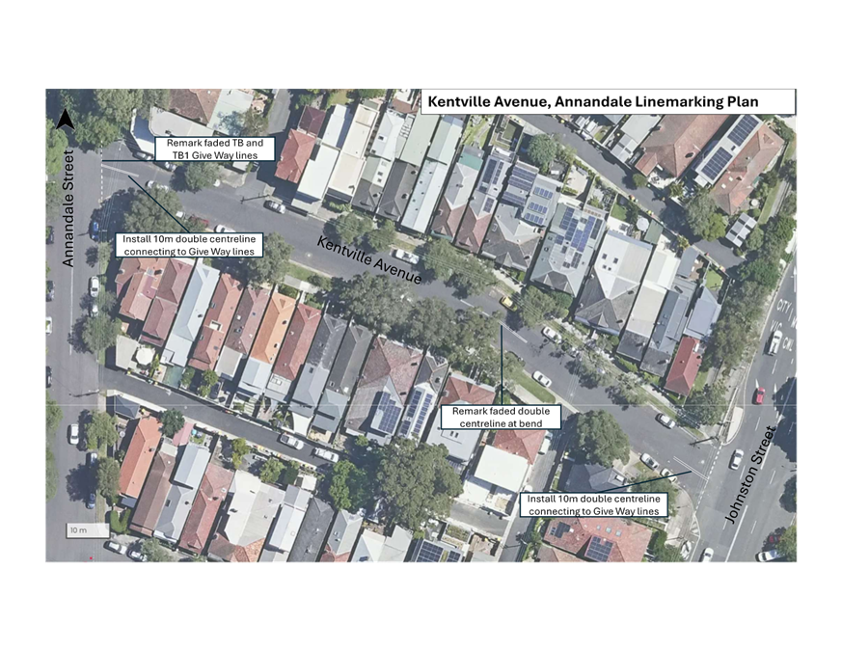The image size is (842, 651).
Task: Select the Johnston Street label
Action: (x=750, y=475)
